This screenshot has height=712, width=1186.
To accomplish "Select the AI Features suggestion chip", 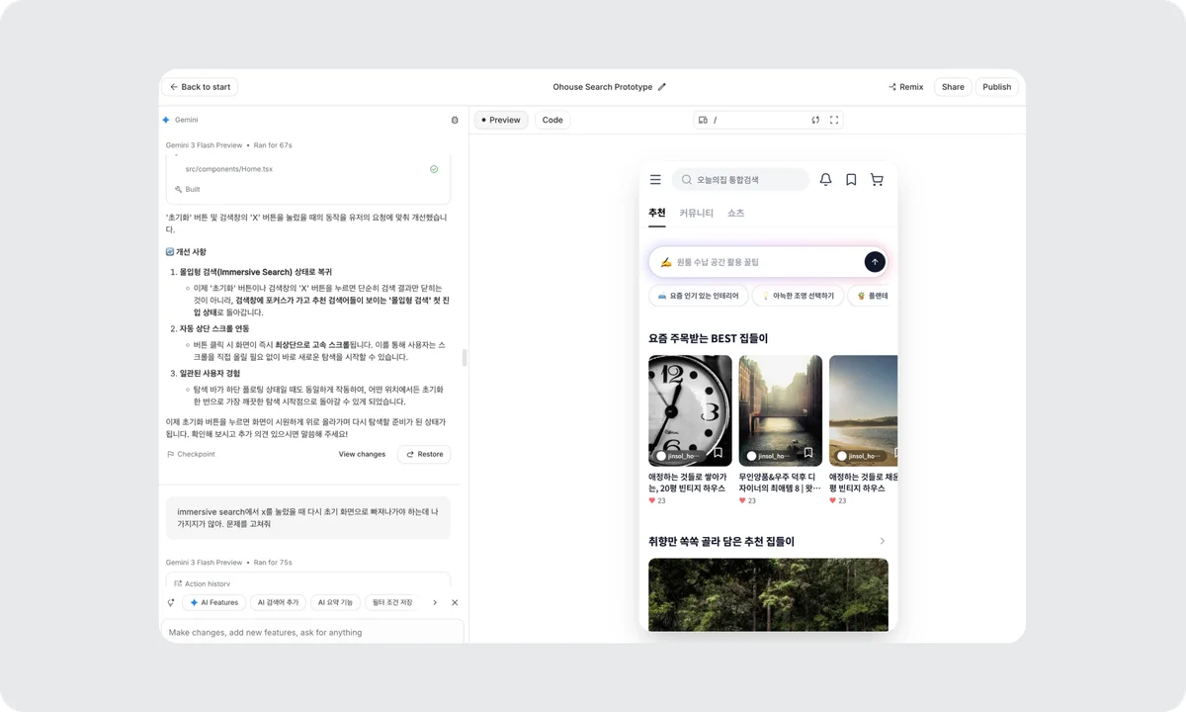I will coord(214,602).
